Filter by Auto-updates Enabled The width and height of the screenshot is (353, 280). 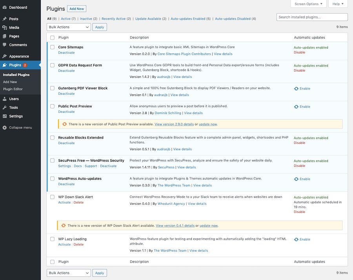tap(188, 19)
